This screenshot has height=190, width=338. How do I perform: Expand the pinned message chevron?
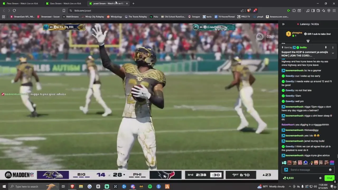point(333,53)
